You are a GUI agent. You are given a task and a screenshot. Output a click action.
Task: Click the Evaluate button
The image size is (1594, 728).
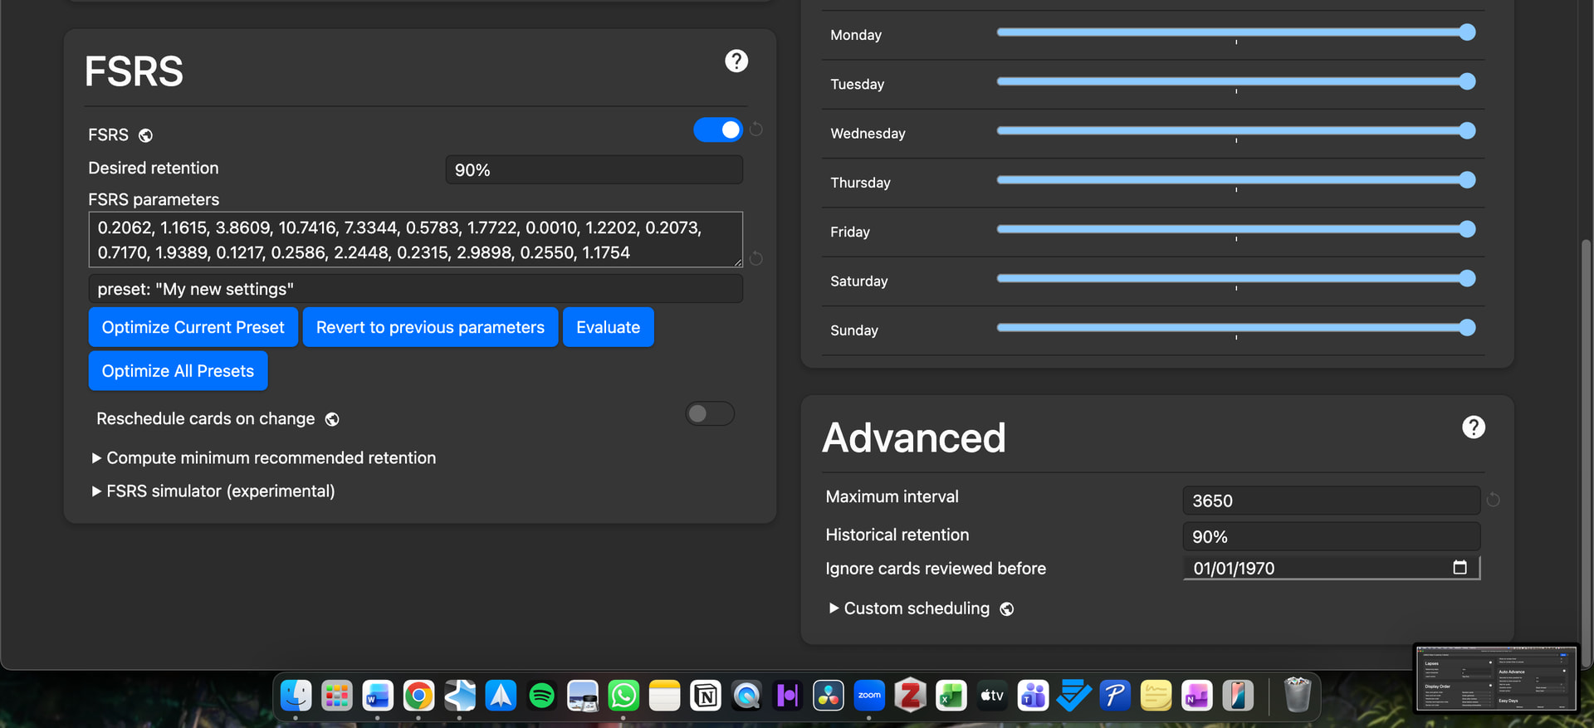pos(608,327)
